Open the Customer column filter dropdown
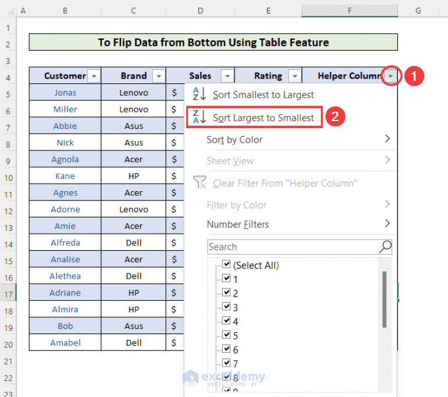448x397 pixels. point(94,76)
